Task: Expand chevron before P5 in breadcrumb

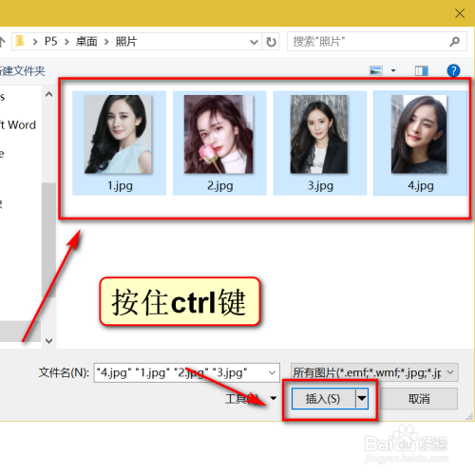Action: click(x=35, y=42)
